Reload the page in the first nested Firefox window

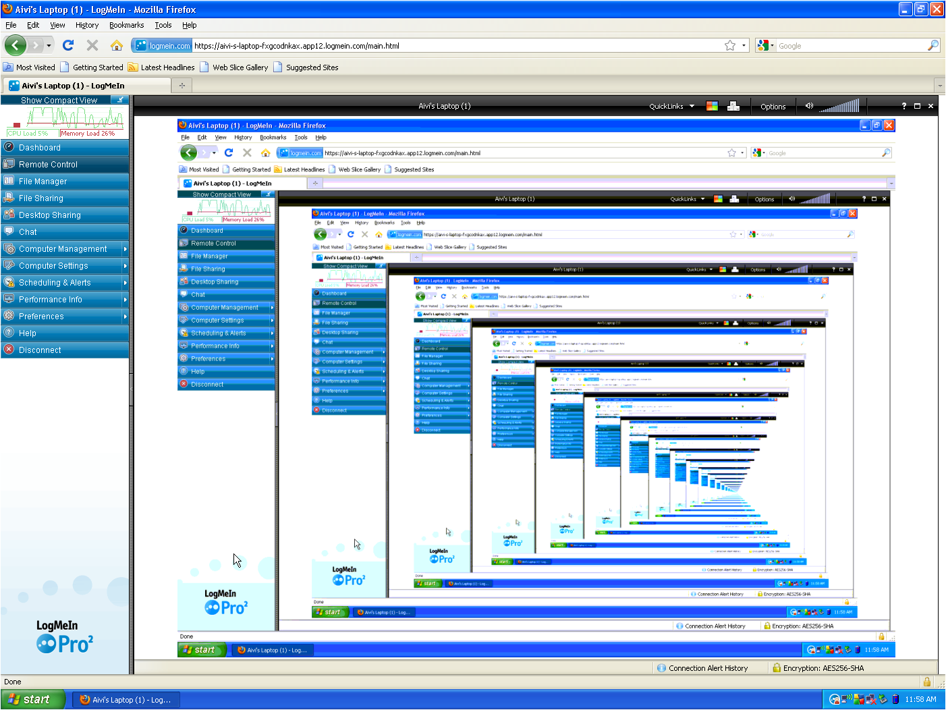point(229,153)
